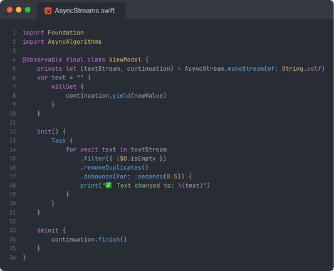Select the AsyncStreams.swift tab

(81, 11)
